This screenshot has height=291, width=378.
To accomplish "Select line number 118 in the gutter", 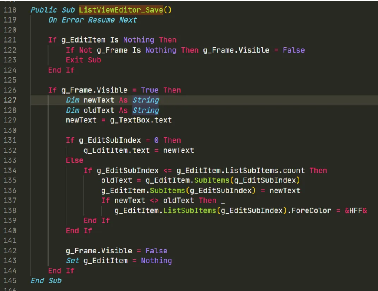I will click(x=10, y=10).
